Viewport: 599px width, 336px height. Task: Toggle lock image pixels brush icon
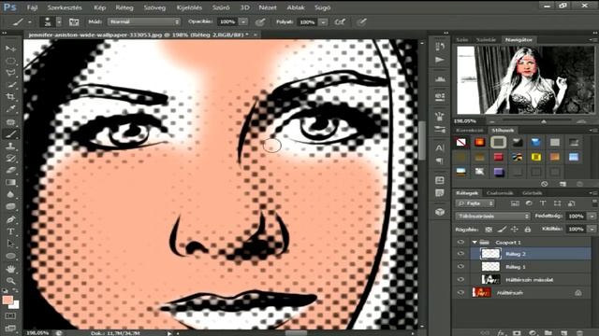[x=502, y=230]
